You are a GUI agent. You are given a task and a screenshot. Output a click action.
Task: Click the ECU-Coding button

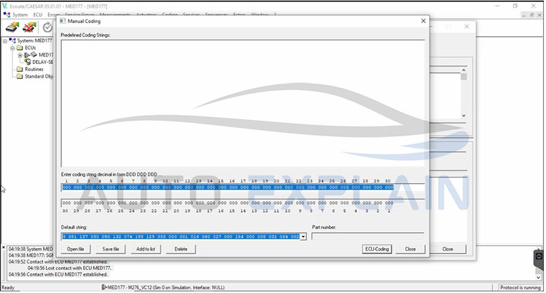coord(377,249)
